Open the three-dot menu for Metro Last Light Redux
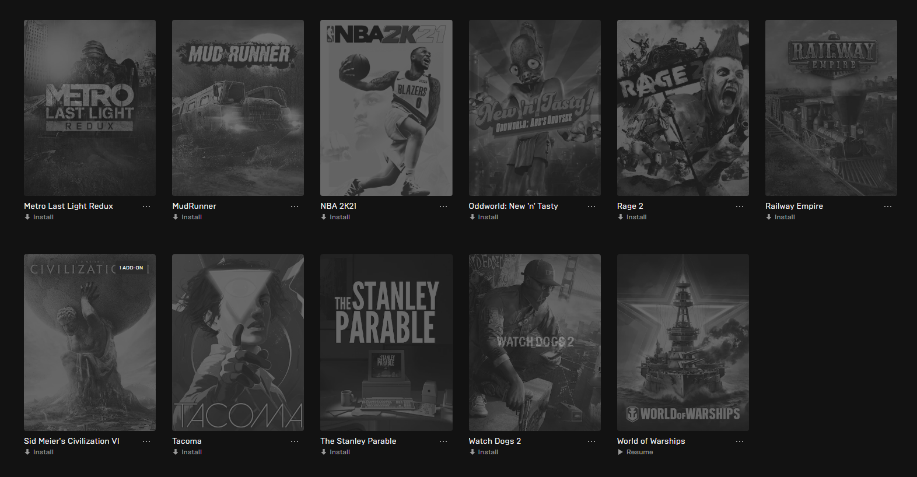Screen dimensions: 917x477 tap(146, 206)
